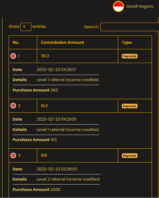This screenshot has width=159, height=198.
Task: Collapse row 3 details with red minus icon
Action: pyautogui.click(x=13, y=155)
